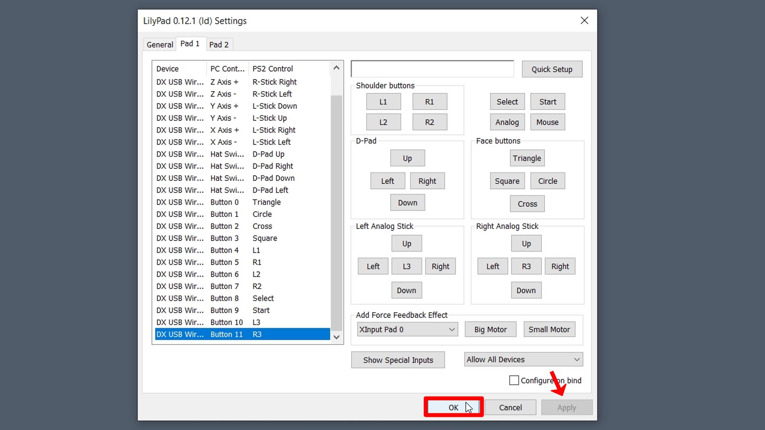
Task: Close the LilyPad Settings window
Action: [x=584, y=20]
